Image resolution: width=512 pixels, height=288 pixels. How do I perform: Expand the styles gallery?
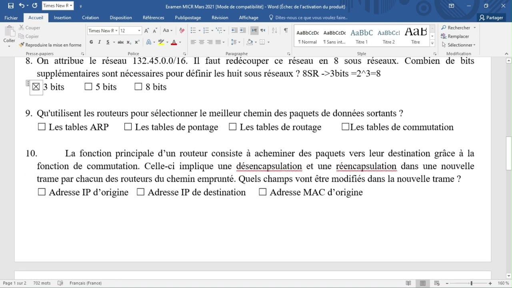(432, 43)
